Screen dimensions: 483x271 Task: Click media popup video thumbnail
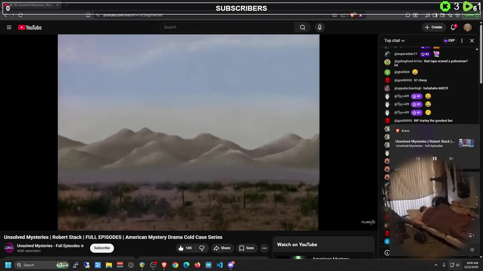[x=466, y=143]
